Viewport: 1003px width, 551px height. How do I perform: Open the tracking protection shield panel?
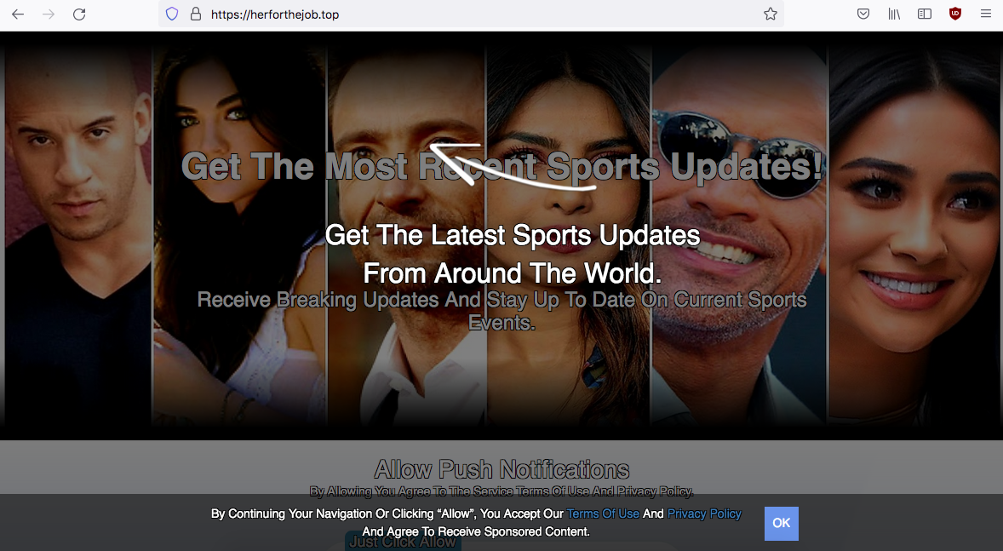[x=172, y=14]
